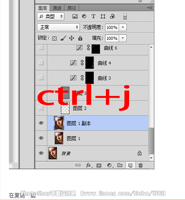Filter layers by smart object icon
Viewport: 185px width, 200px height.
(x=112, y=16)
